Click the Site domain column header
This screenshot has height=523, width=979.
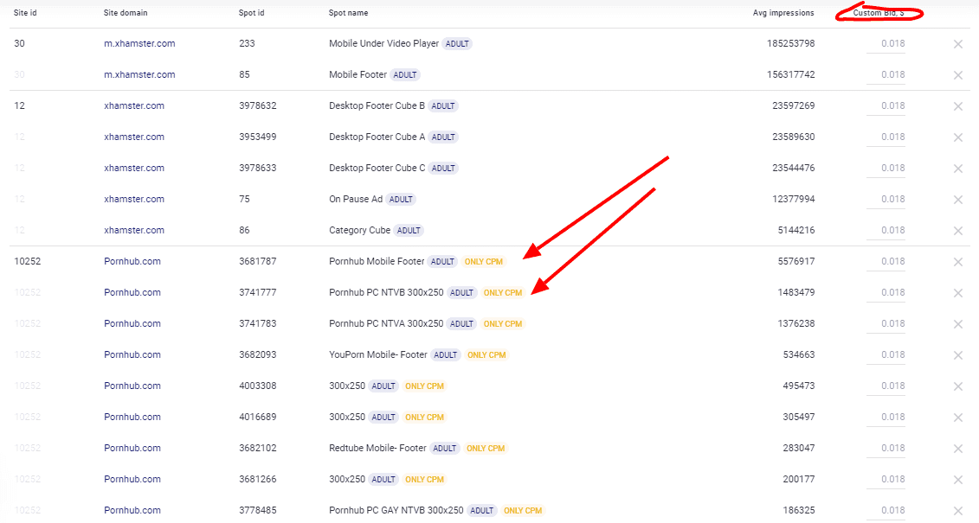coord(126,13)
